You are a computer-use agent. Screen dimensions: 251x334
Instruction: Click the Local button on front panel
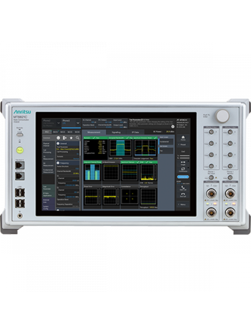(20, 135)
